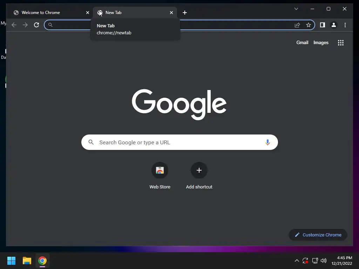The image size is (359, 269).
Task: Show hidden system tray icons
Action: (x=297, y=261)
